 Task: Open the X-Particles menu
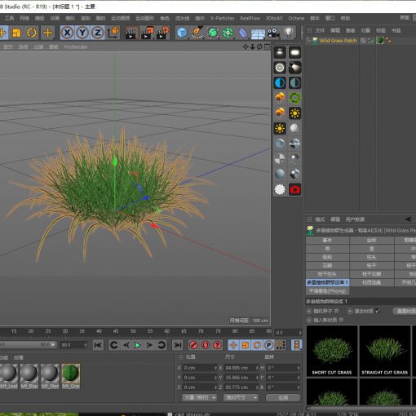tap(222, 18)
